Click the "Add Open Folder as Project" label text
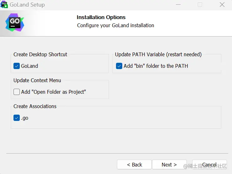This screenshot has width=232, height=174. pos(53,92)
